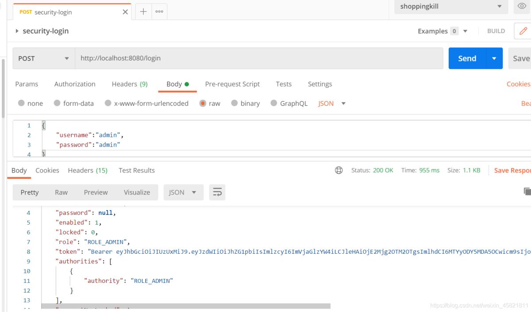The height and width of the screenshot is (312, 531).
Task: Expand the security-login request description triangle
Action: pos(17,31)
